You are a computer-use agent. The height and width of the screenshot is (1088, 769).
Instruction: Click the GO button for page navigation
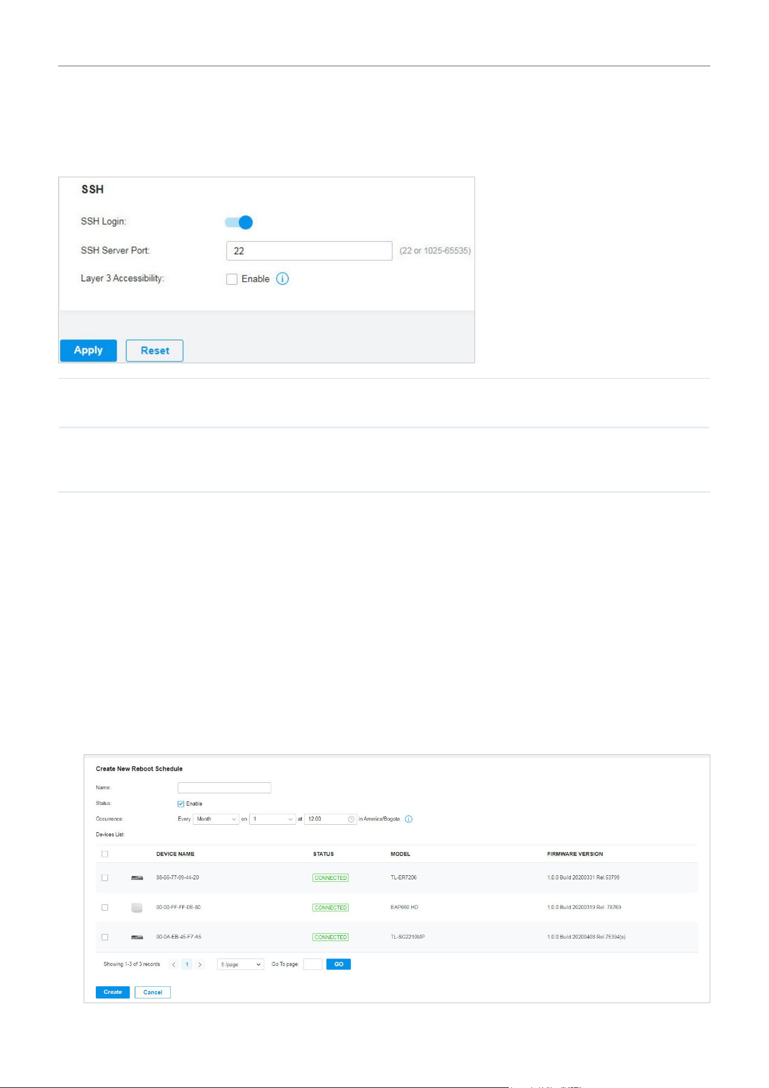coord(339,964)
